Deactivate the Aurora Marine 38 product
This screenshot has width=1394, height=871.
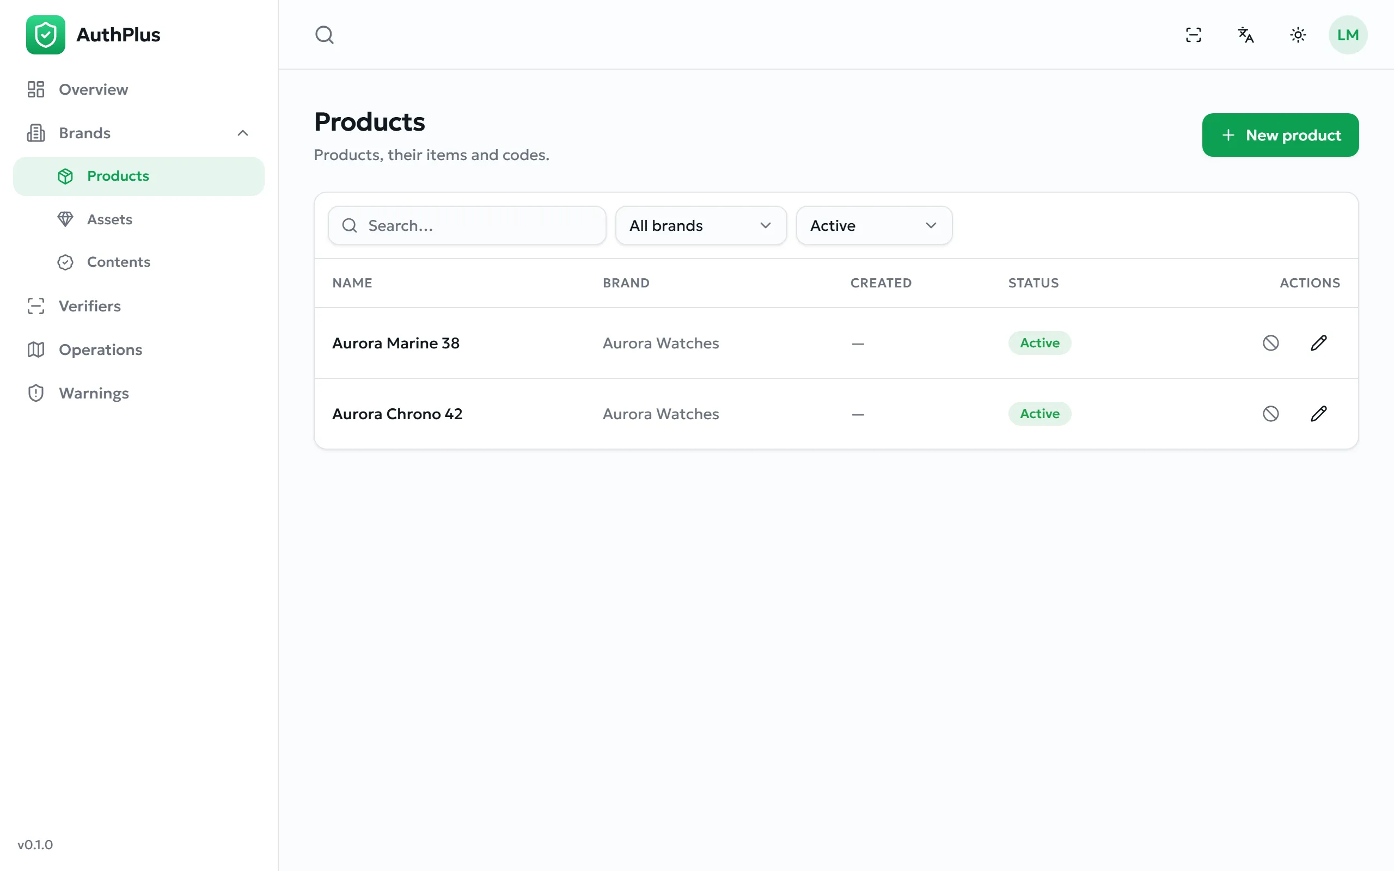(1271, 343)
